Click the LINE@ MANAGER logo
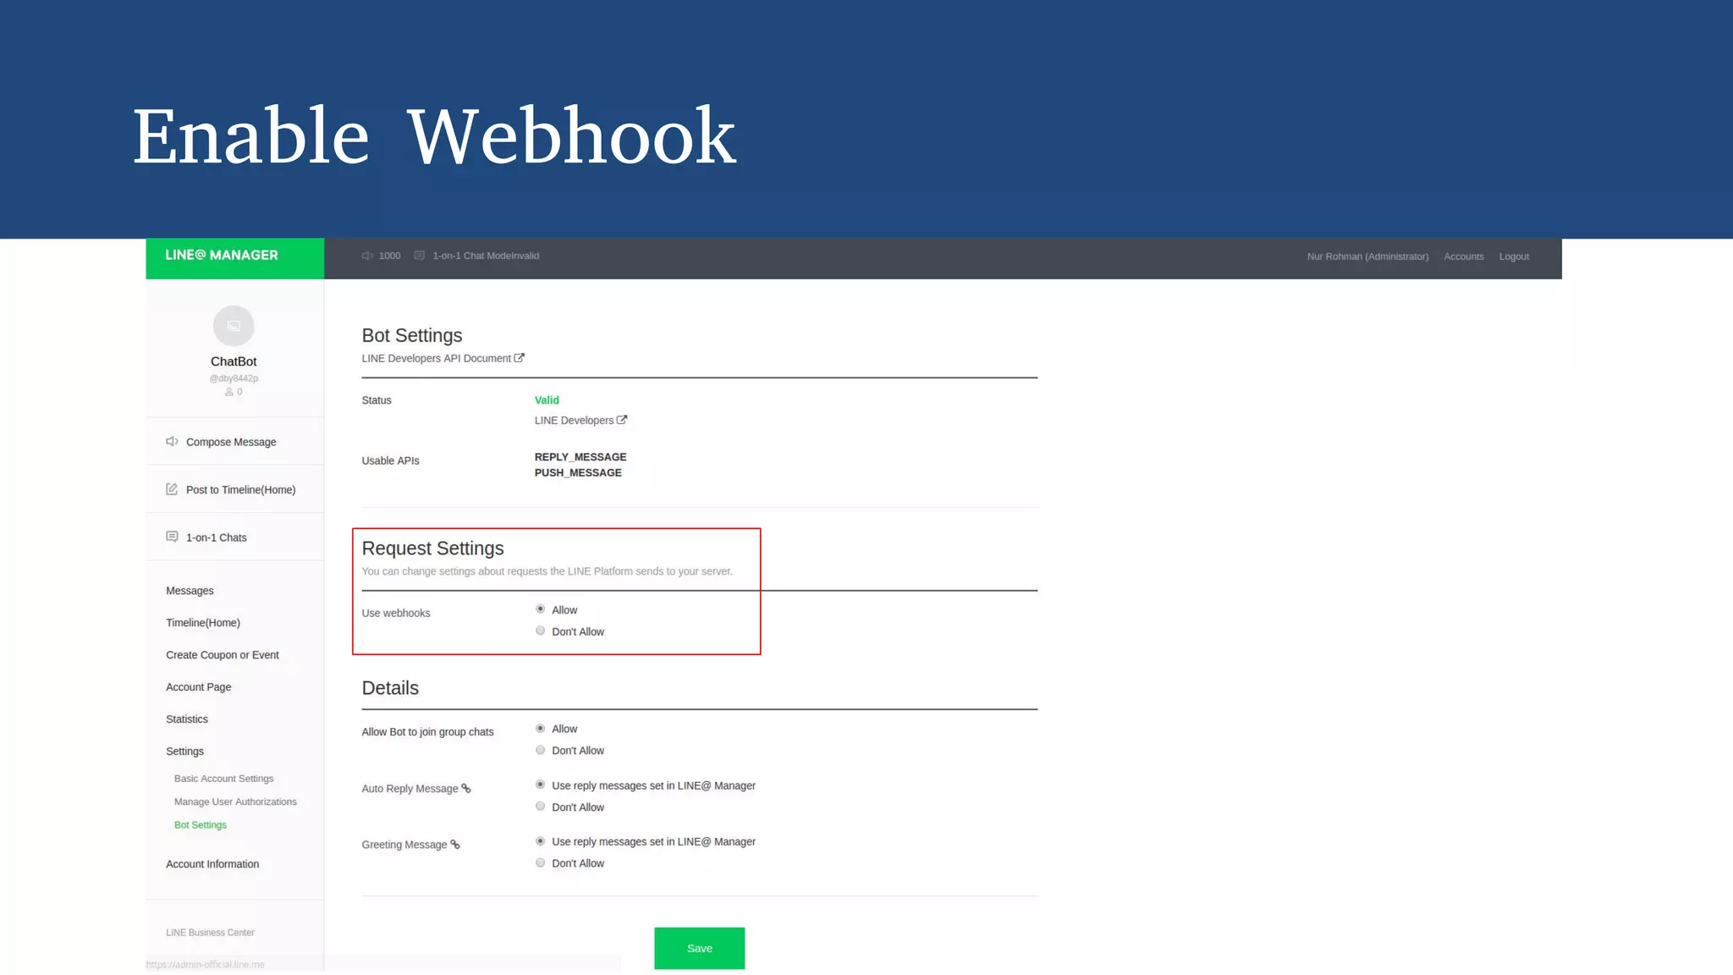This screenshot has width=1733, height=975. pos(222,255)
